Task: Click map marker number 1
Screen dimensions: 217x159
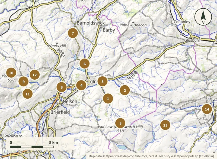Action: click(x=108, y=99)
